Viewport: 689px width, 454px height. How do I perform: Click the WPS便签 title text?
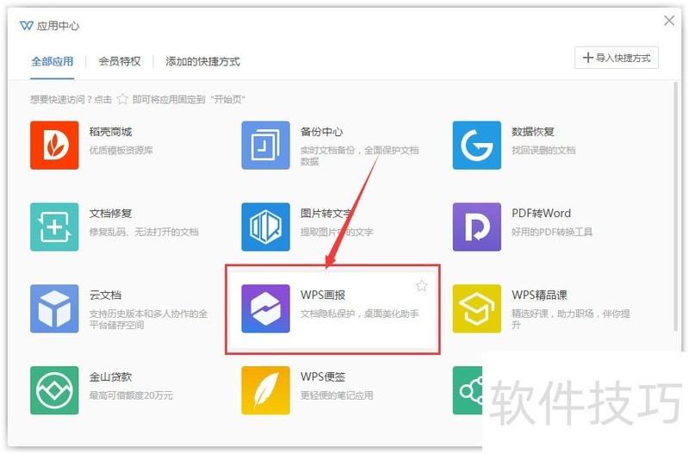coord(323,376)
